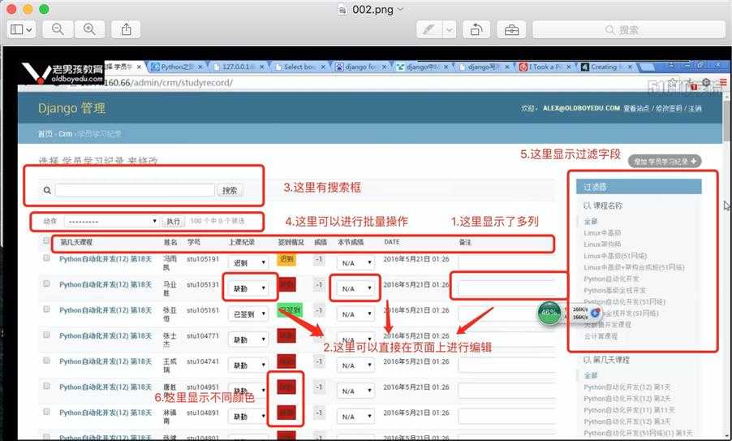Click the 注销 logout link
Screen dimensions: 732x441
click(x=695, y=108)
